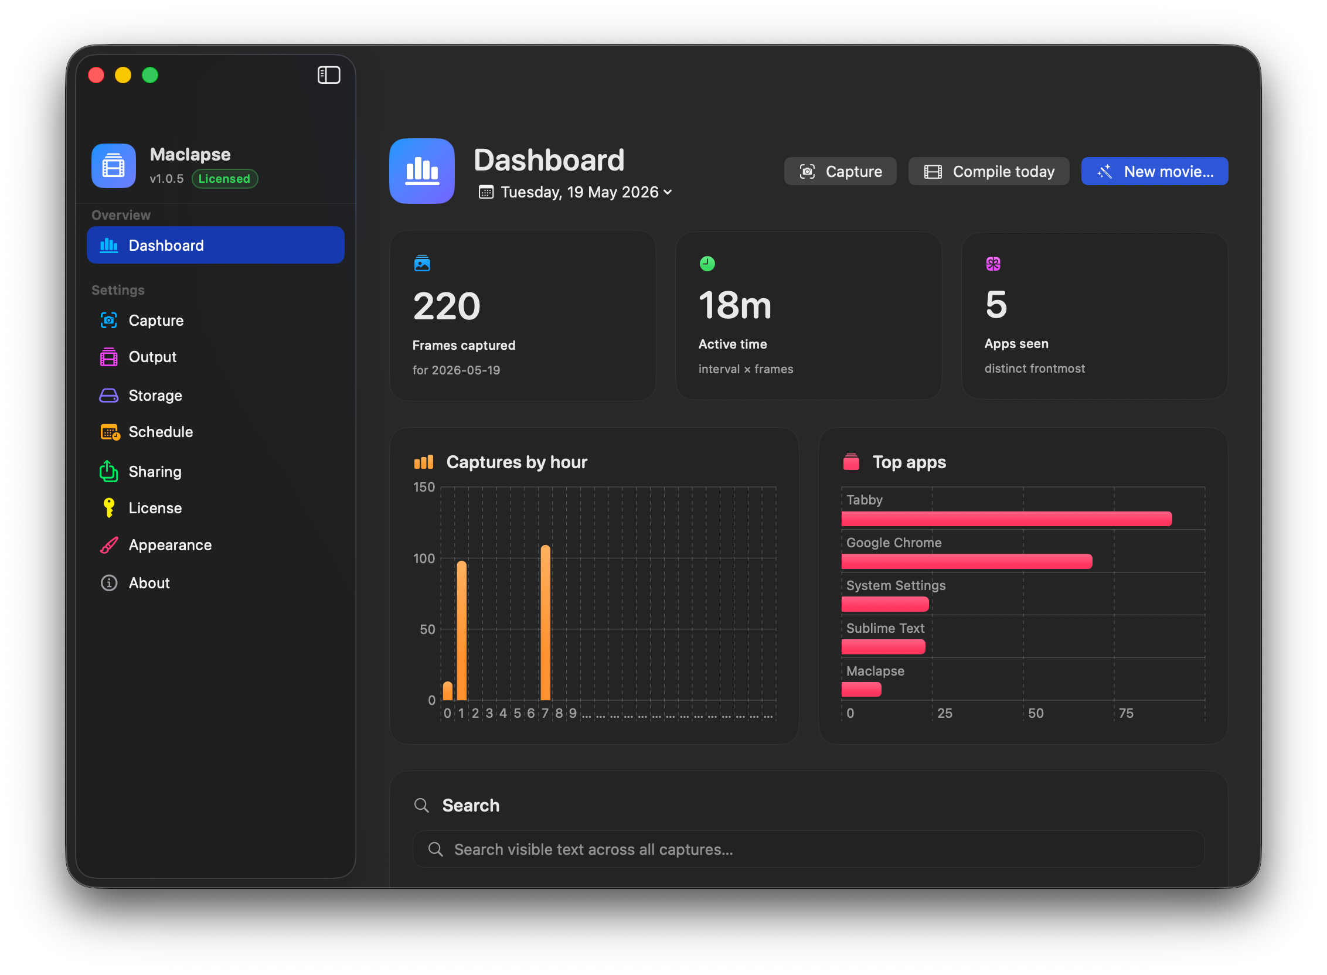
Task: Click the Licensed badge
Action: click(224, 179)
